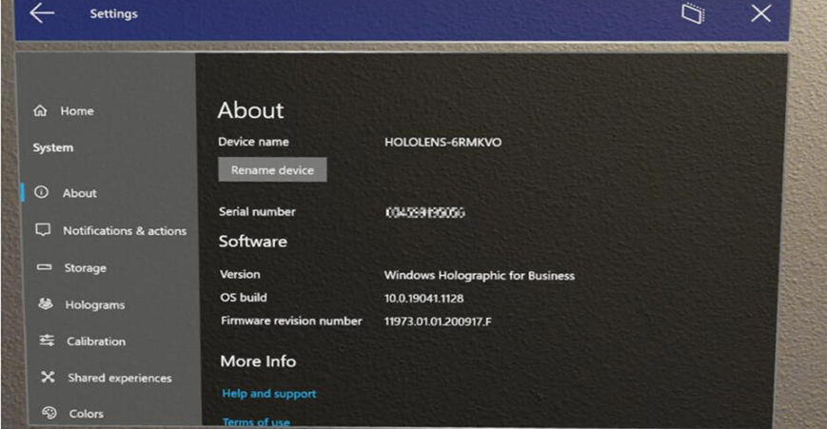Click the System section header

pos(53,148)
